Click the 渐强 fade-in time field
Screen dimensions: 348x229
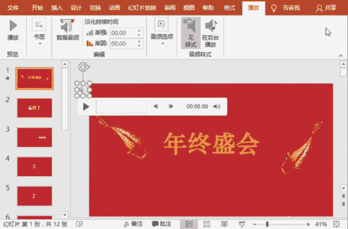[123, 33]
